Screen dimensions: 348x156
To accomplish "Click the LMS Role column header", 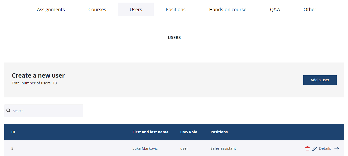I will pos(189,132).
